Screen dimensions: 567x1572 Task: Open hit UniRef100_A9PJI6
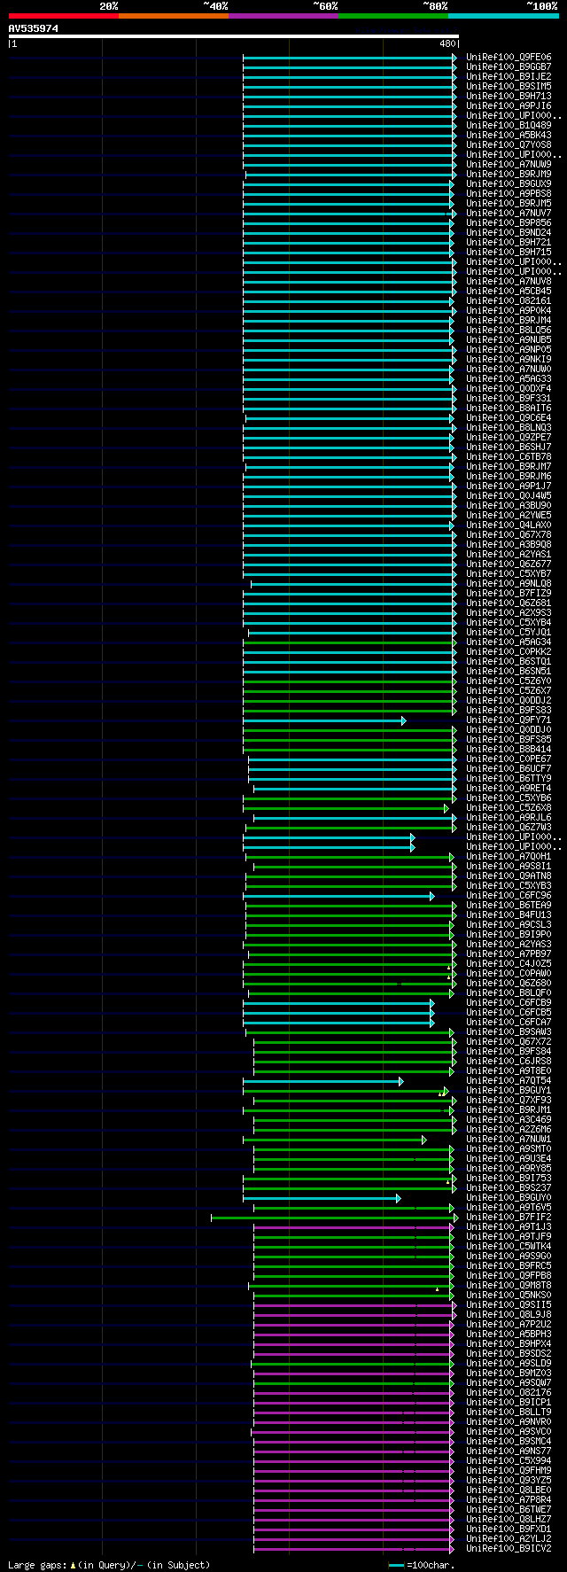[x=509, y=106]
